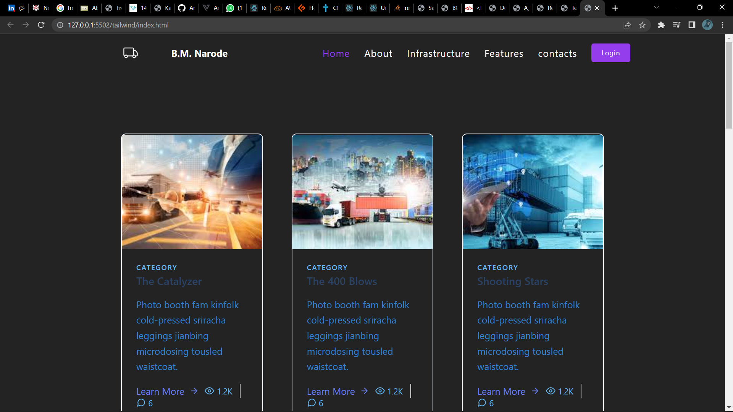733x412 pixels.
Task: Go to About in the navigation menu
Action: point(378,53)
